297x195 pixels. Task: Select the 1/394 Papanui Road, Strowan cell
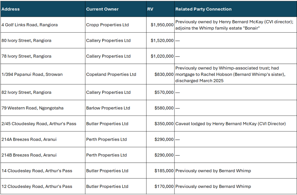[x=32, y=74]
